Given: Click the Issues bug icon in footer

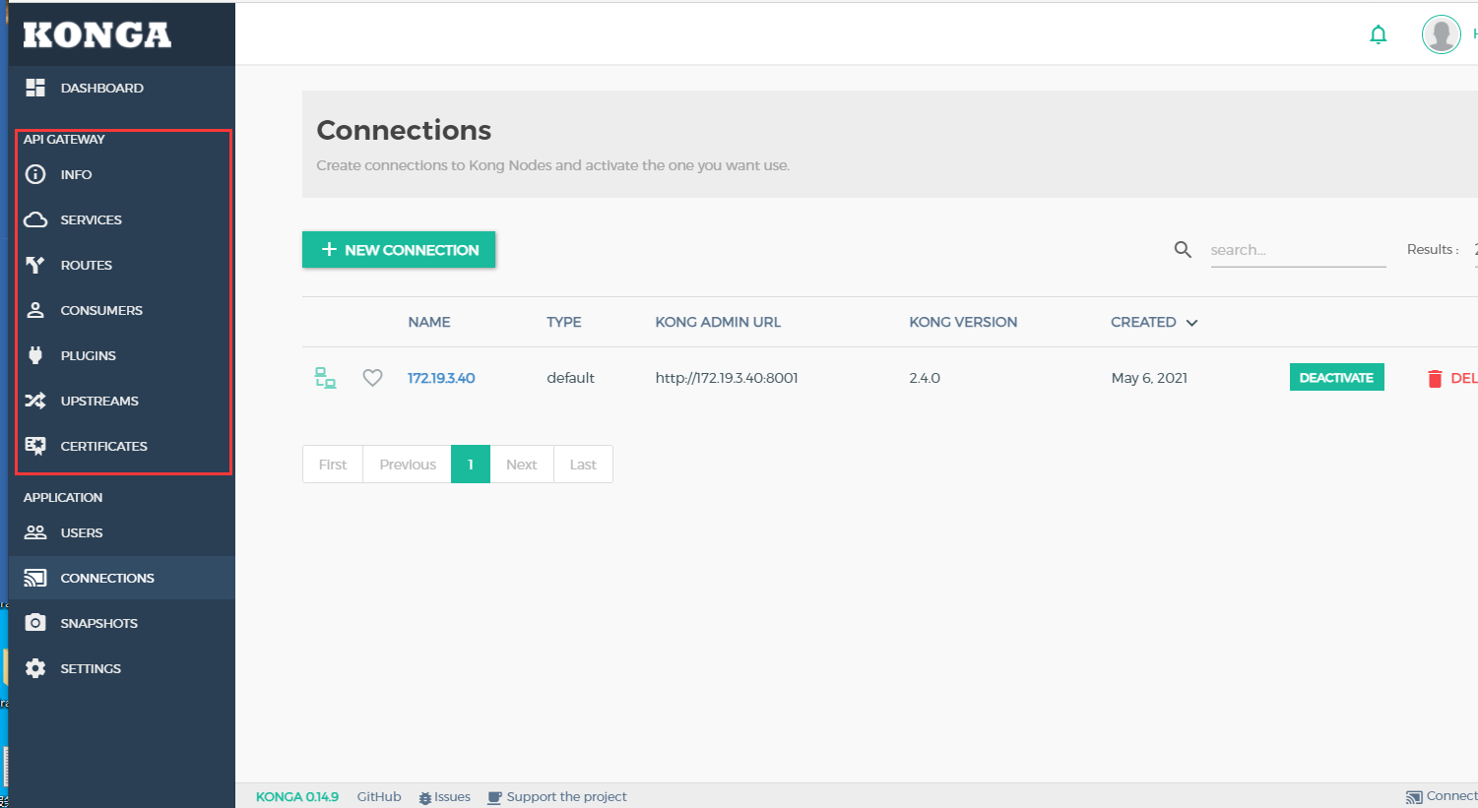Looking at the screenshot, I should click(424, 797).
